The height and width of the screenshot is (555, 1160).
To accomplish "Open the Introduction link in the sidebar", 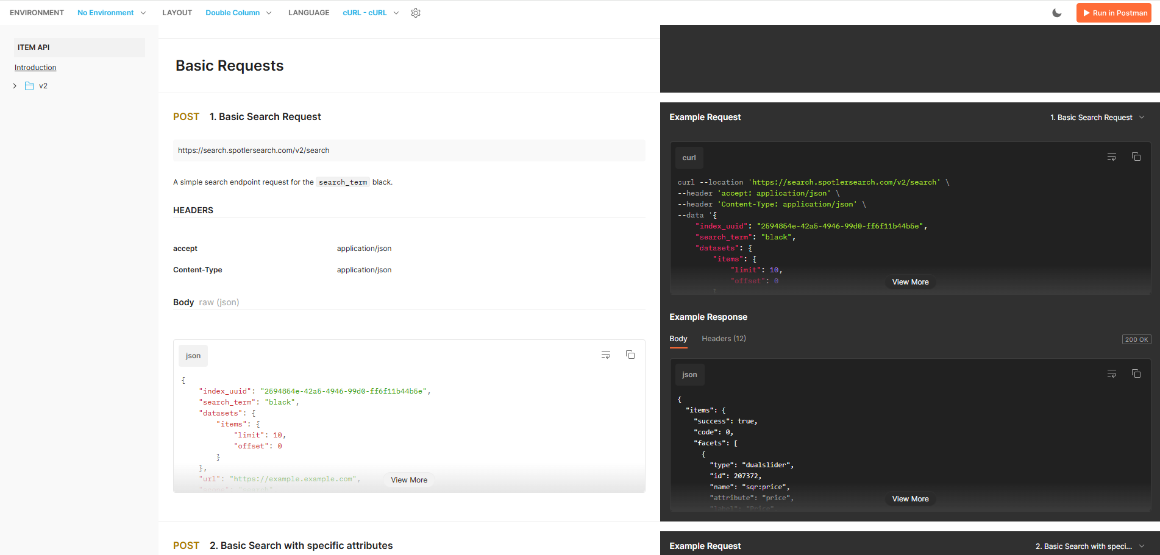I will (35, 68).
